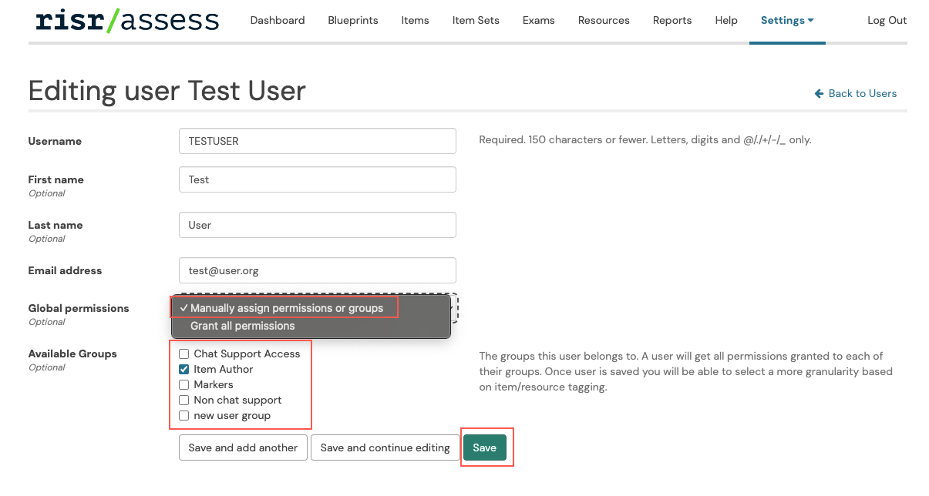
Task: Uncheck the Item Author group
Action: click(x=184, y=370)
